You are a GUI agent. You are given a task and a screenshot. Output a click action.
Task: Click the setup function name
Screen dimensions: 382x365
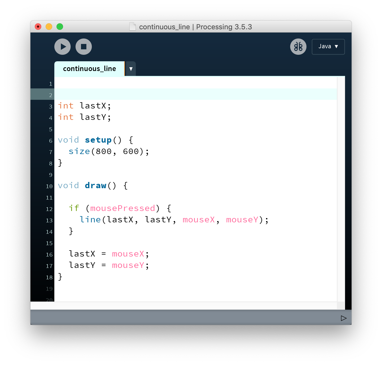pyautogui.click(x=98, y=140)
